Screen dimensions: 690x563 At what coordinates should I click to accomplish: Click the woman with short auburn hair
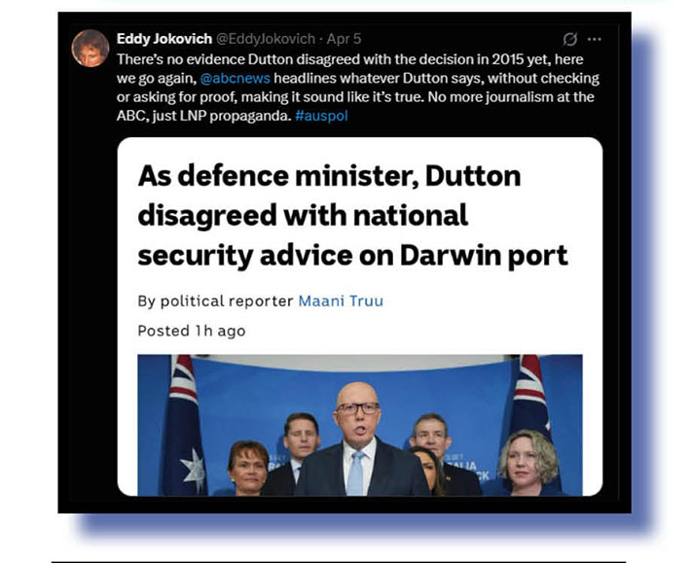point(247,468)
